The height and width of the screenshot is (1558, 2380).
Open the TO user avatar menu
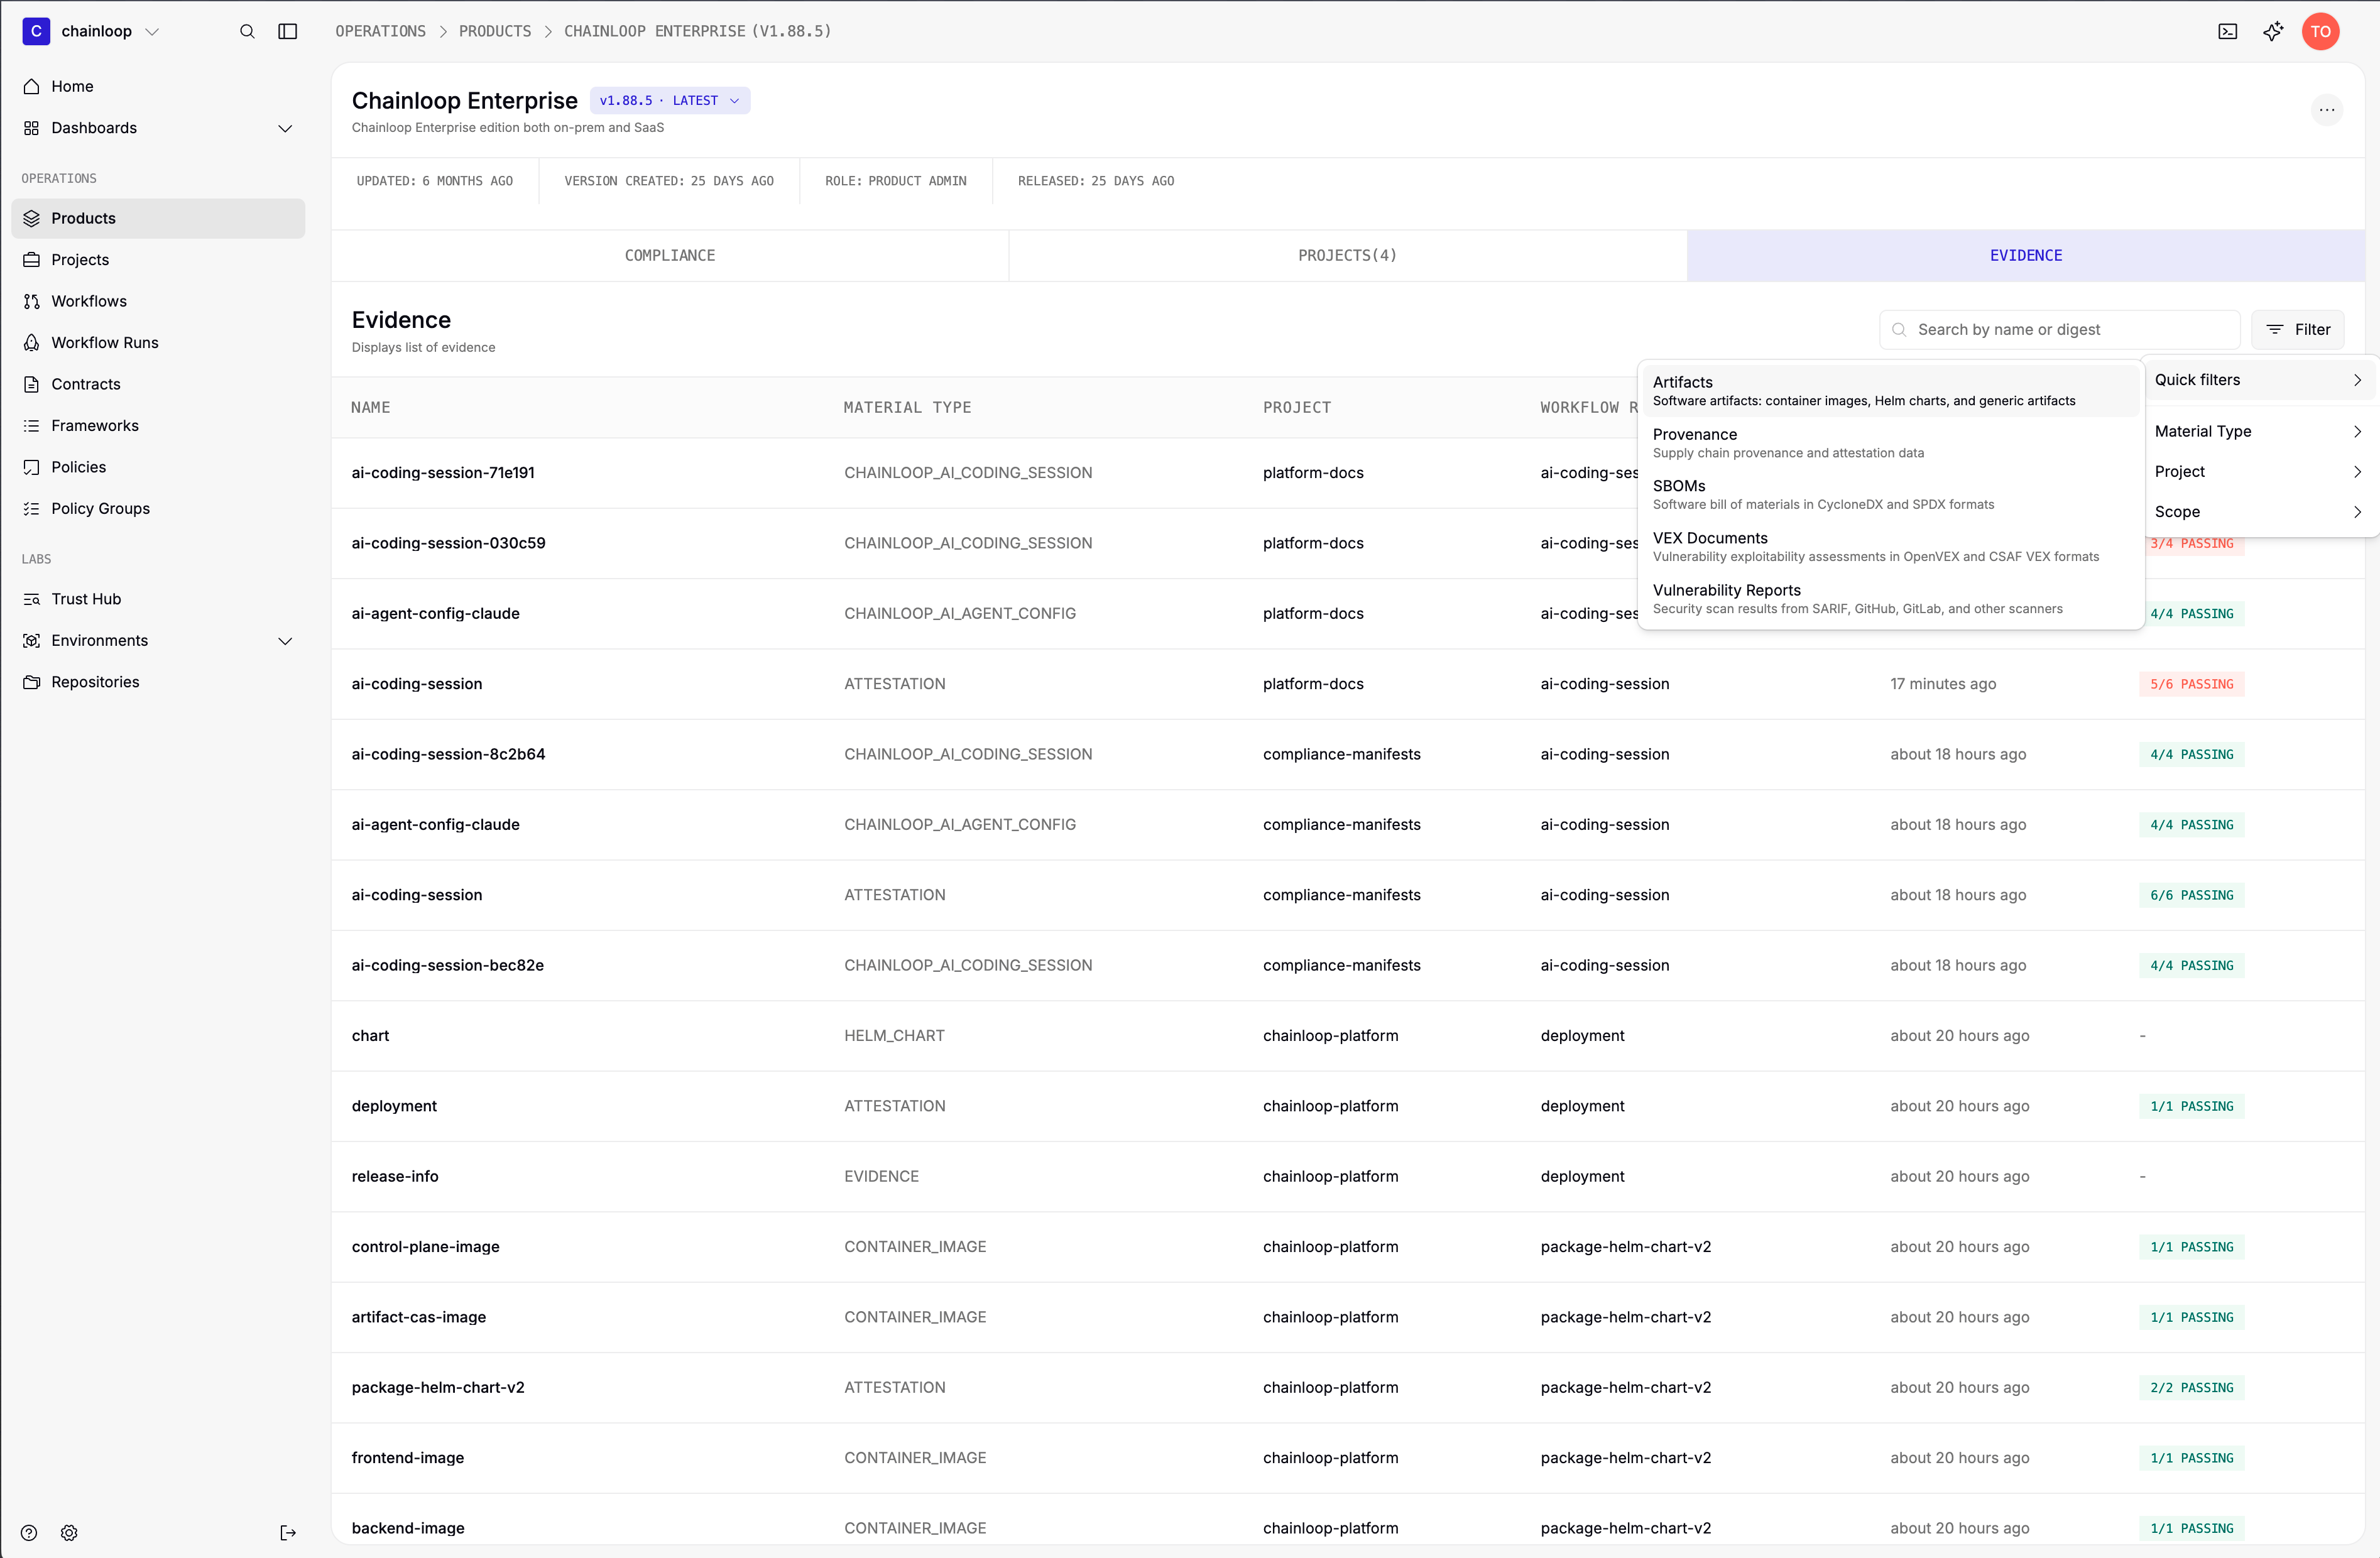coord(2321,31)
